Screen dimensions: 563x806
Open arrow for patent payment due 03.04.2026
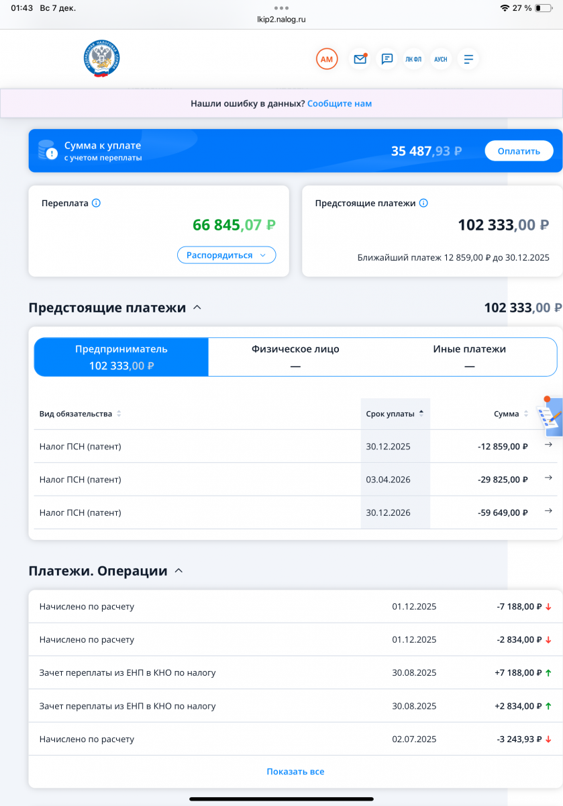pyautogui.click(x=548, y=478)
